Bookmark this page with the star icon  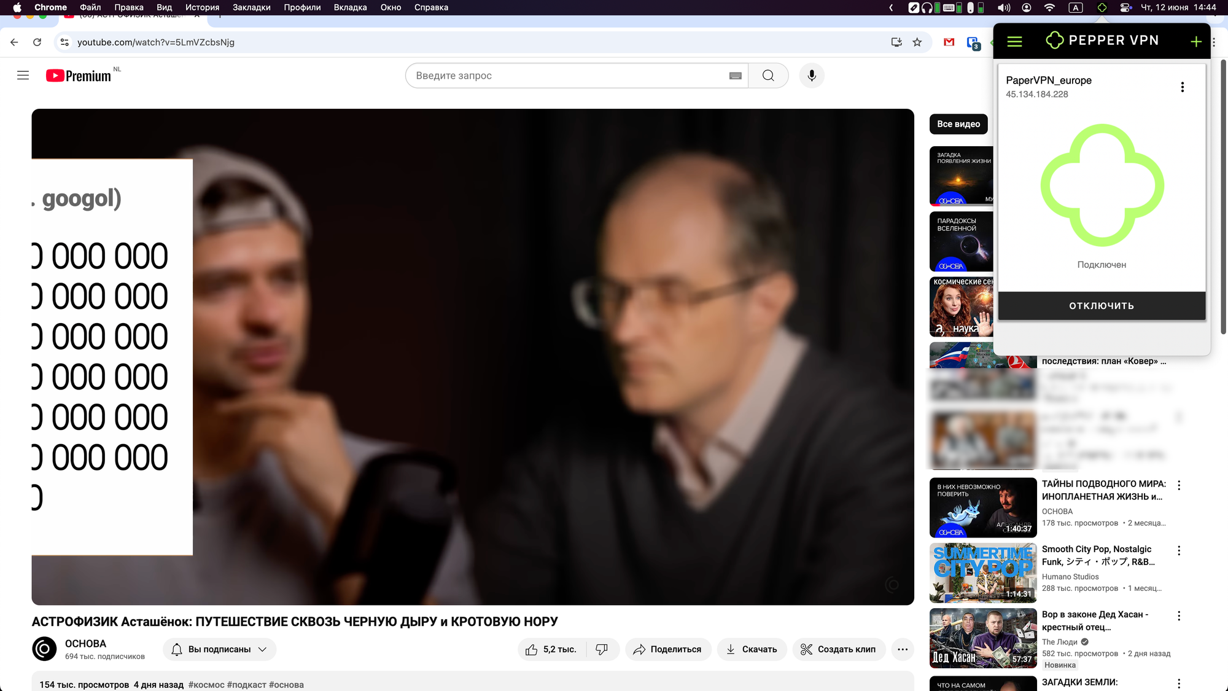[x=917, y=42]
